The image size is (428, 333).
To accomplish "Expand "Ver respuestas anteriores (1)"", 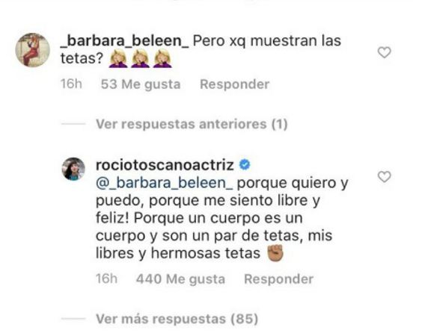I will coord(192,124).
